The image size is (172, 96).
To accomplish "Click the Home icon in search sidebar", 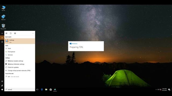I will (2, 38).
